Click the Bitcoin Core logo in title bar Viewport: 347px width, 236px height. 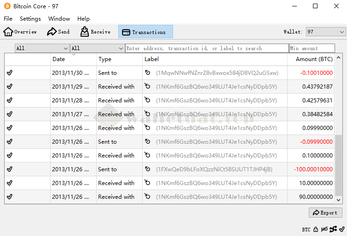tap(7, 6)
